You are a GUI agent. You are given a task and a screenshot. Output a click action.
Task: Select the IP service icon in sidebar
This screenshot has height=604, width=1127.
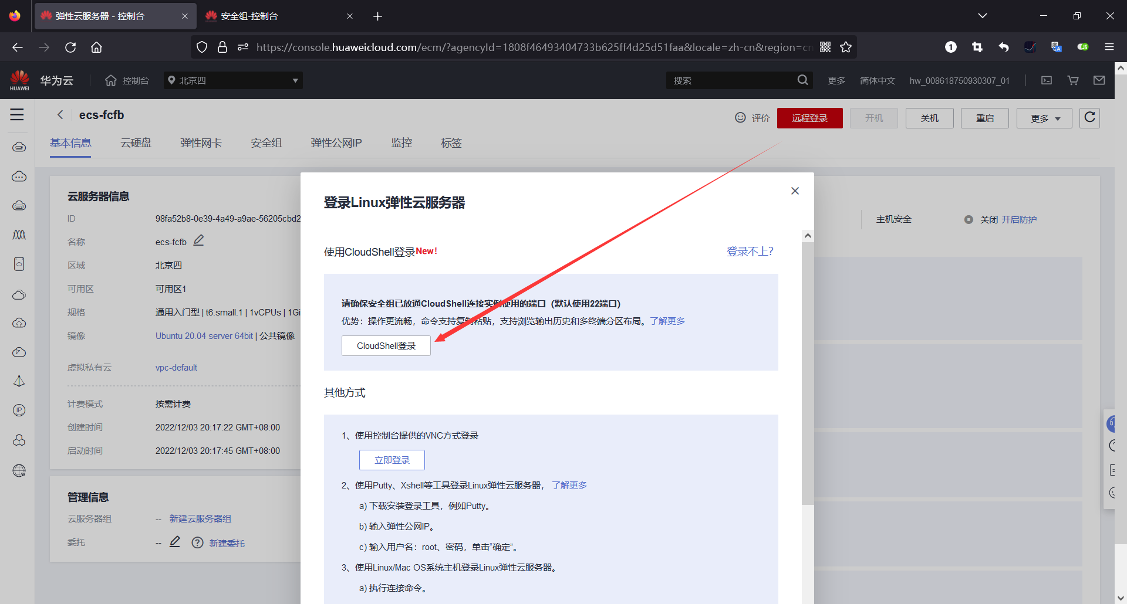tap(19, 410)
